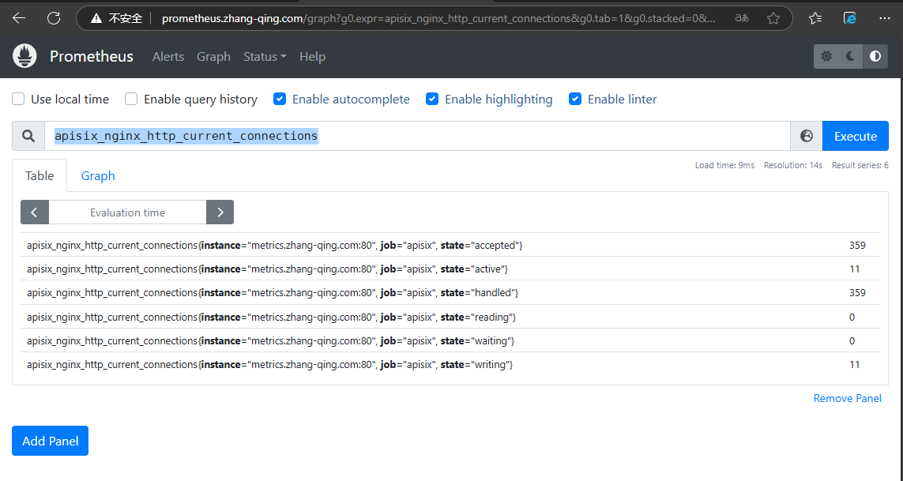Click value 359 in the handled row
This screenshot has height=481, width=903.
857,293
